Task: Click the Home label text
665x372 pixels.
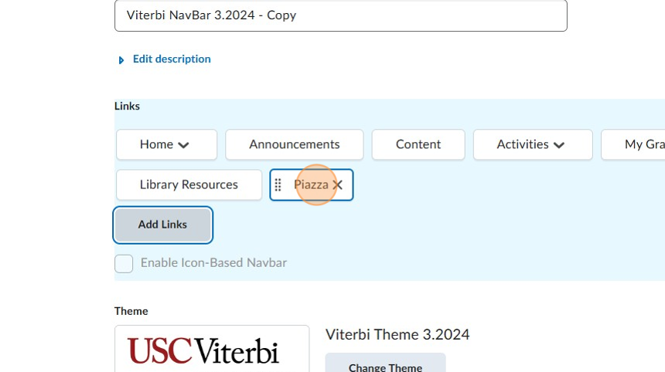Action: click(156, 144)
